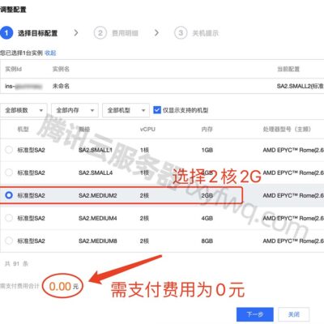Click the 下一步 button

(255, 314)
